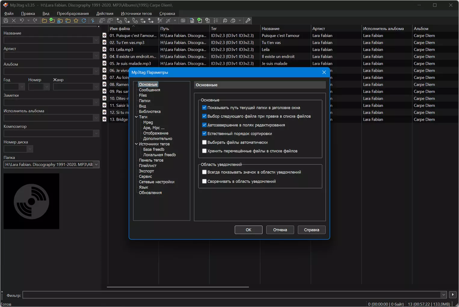Open the 'Артист' field dropdown arrow
459x307 pixels.
coord(96,56)
